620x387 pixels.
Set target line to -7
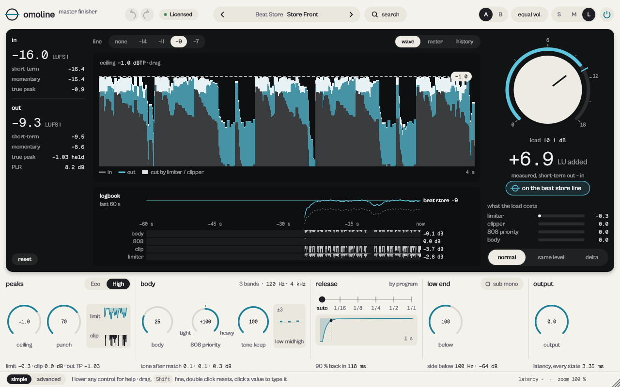click(196, 42)
